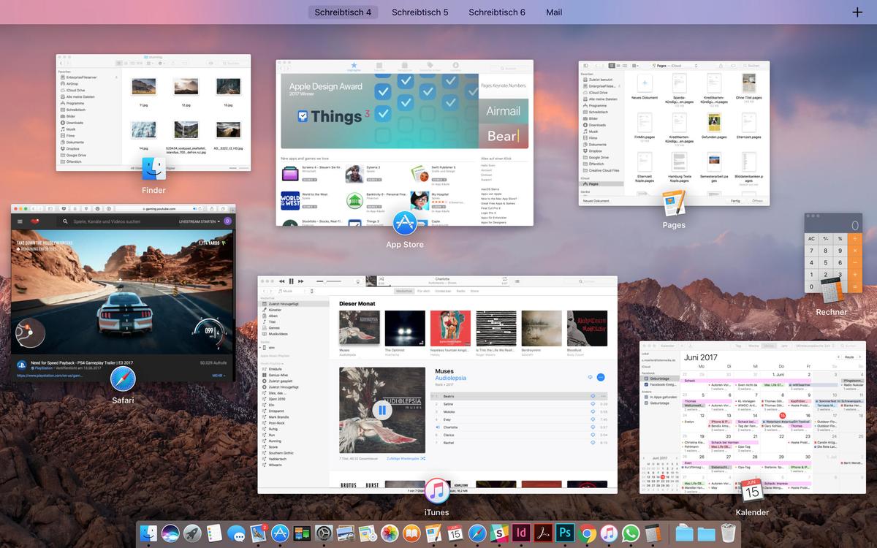Select the Pages window icon
The image size is (877, 548).
[674, 204]
